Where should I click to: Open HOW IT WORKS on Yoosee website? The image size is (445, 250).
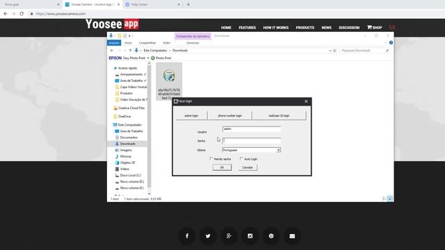click(276, 28)
